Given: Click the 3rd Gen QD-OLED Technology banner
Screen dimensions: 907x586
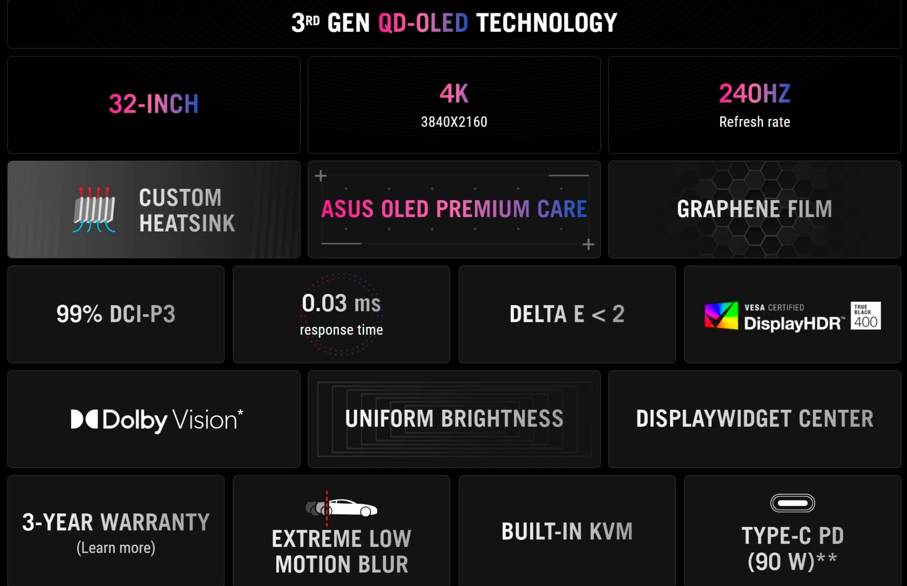Looking at the screenshot, I should click(454, 23).
